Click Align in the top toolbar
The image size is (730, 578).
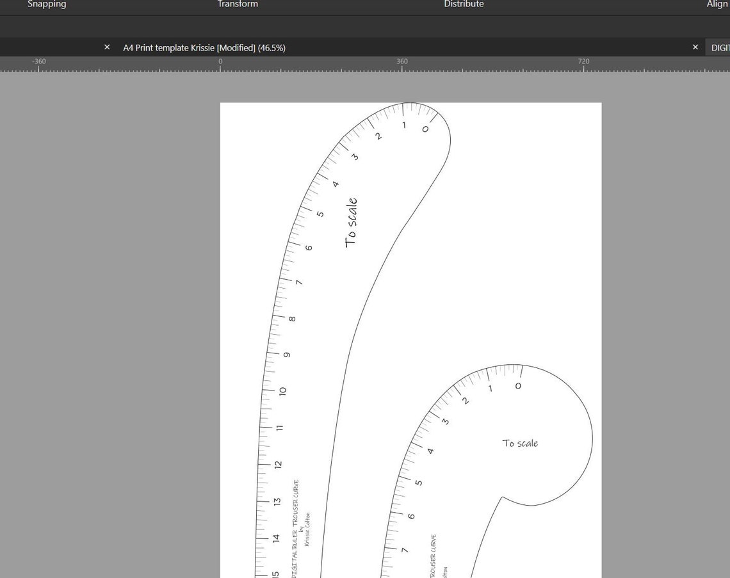click(717, 4)
